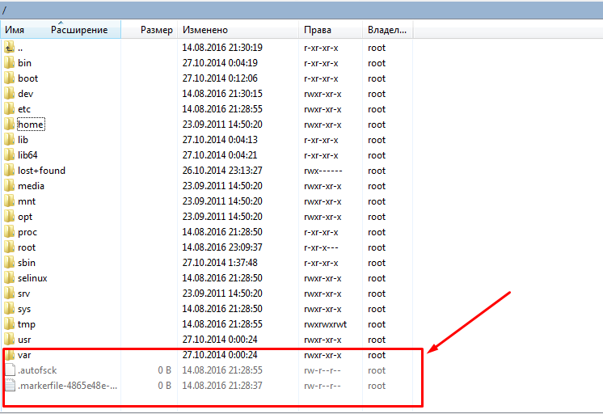Image resolution: width=603 pixels, height=414 pixels.
Task: Click permissions 'rw-r--r--' of .autofsck
Action: click(x=323, y=371)
